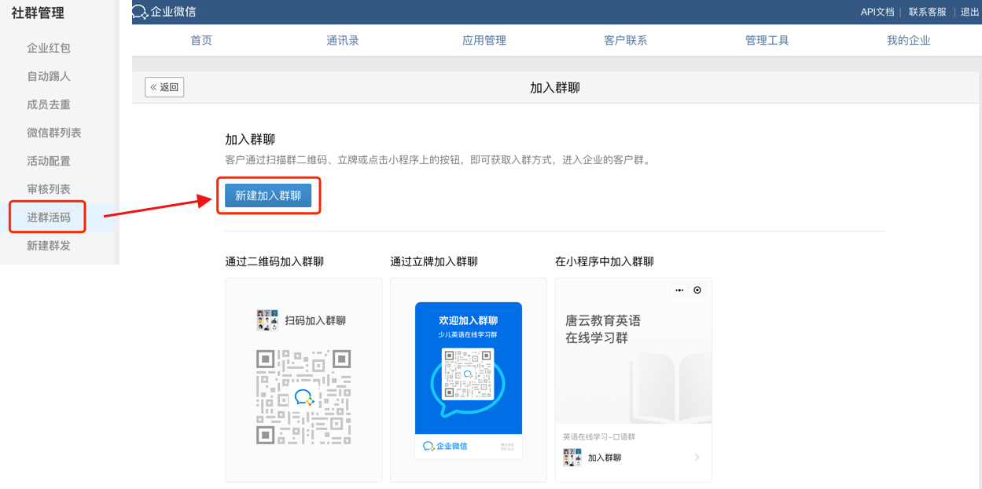The height and width of the screenshot is (489, 982).
Task: Switch to the 通讯录 tab
Action: pyautogui.click(x=343, y=40)
